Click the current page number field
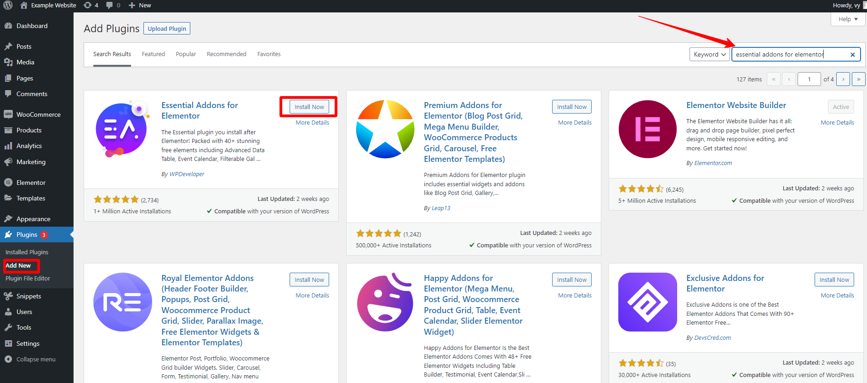This screenshot has height=383, width=867. [x=809, y=79]
